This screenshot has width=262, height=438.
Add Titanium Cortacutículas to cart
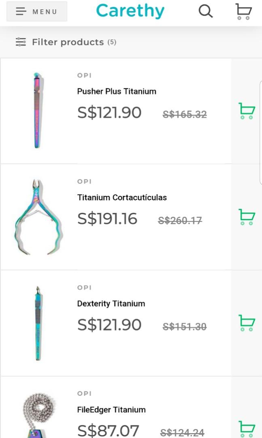[247, 217]
